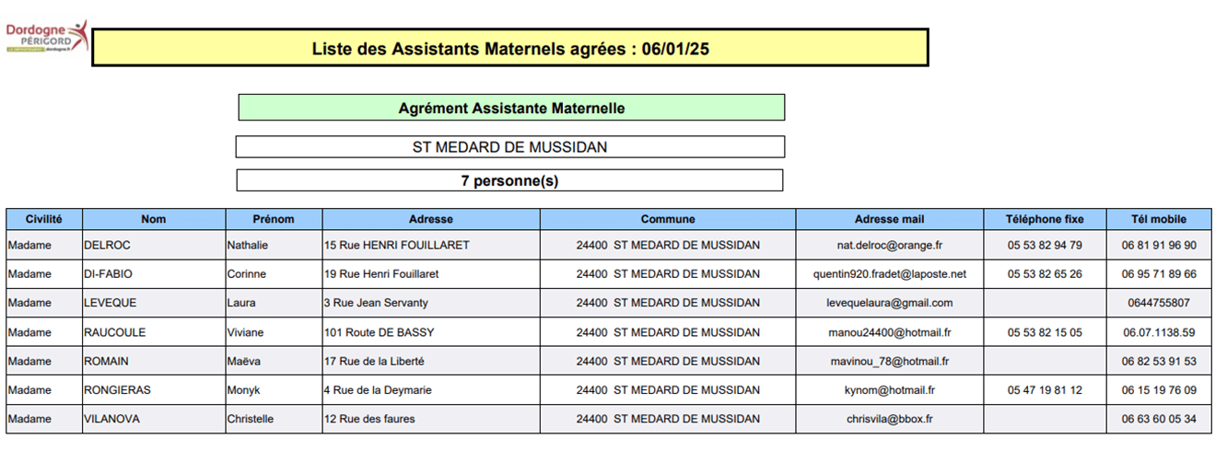Image resolution: width=1227 pixels, height=450 pixels.
Task: Click address 17 Rue de la Liberté
Action: coord(374,362)
